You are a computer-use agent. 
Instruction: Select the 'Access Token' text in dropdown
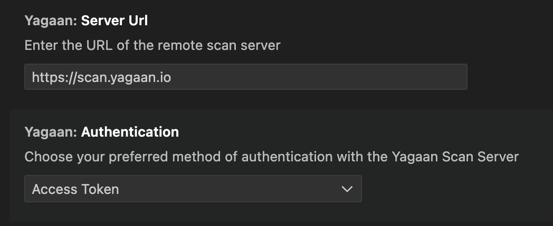(x=75, y=189)
